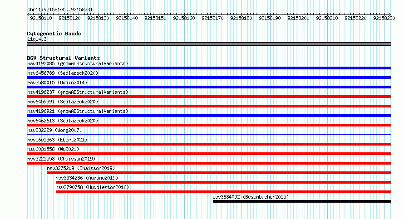Viewport: 404px width, 219px height.
Task: Select the thin blue line under nsv832229
Action: tap(209, 134)
